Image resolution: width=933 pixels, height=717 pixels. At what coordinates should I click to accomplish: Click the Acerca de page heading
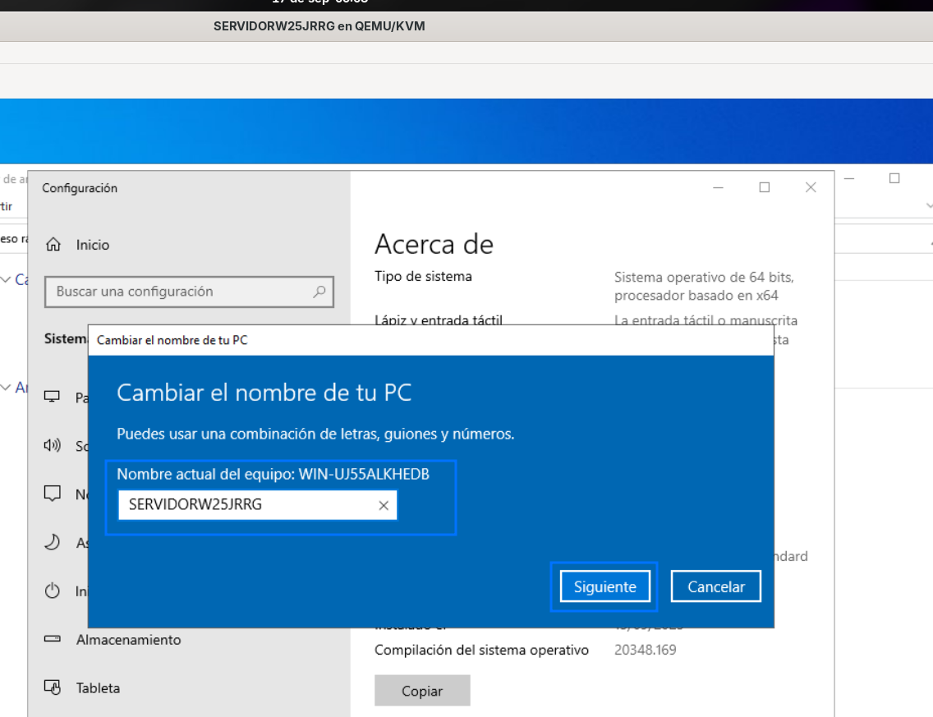tap(434, 244)
